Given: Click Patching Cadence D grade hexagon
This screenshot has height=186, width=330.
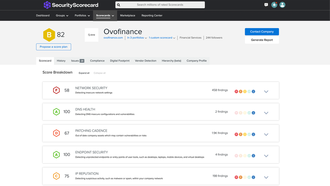Looking at the screenshot, I should coord(56,133).
